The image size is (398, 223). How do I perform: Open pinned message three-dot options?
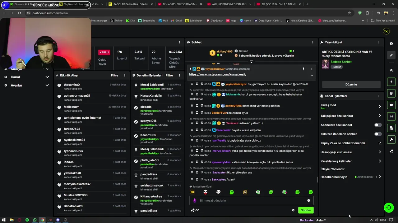point(312,69)
